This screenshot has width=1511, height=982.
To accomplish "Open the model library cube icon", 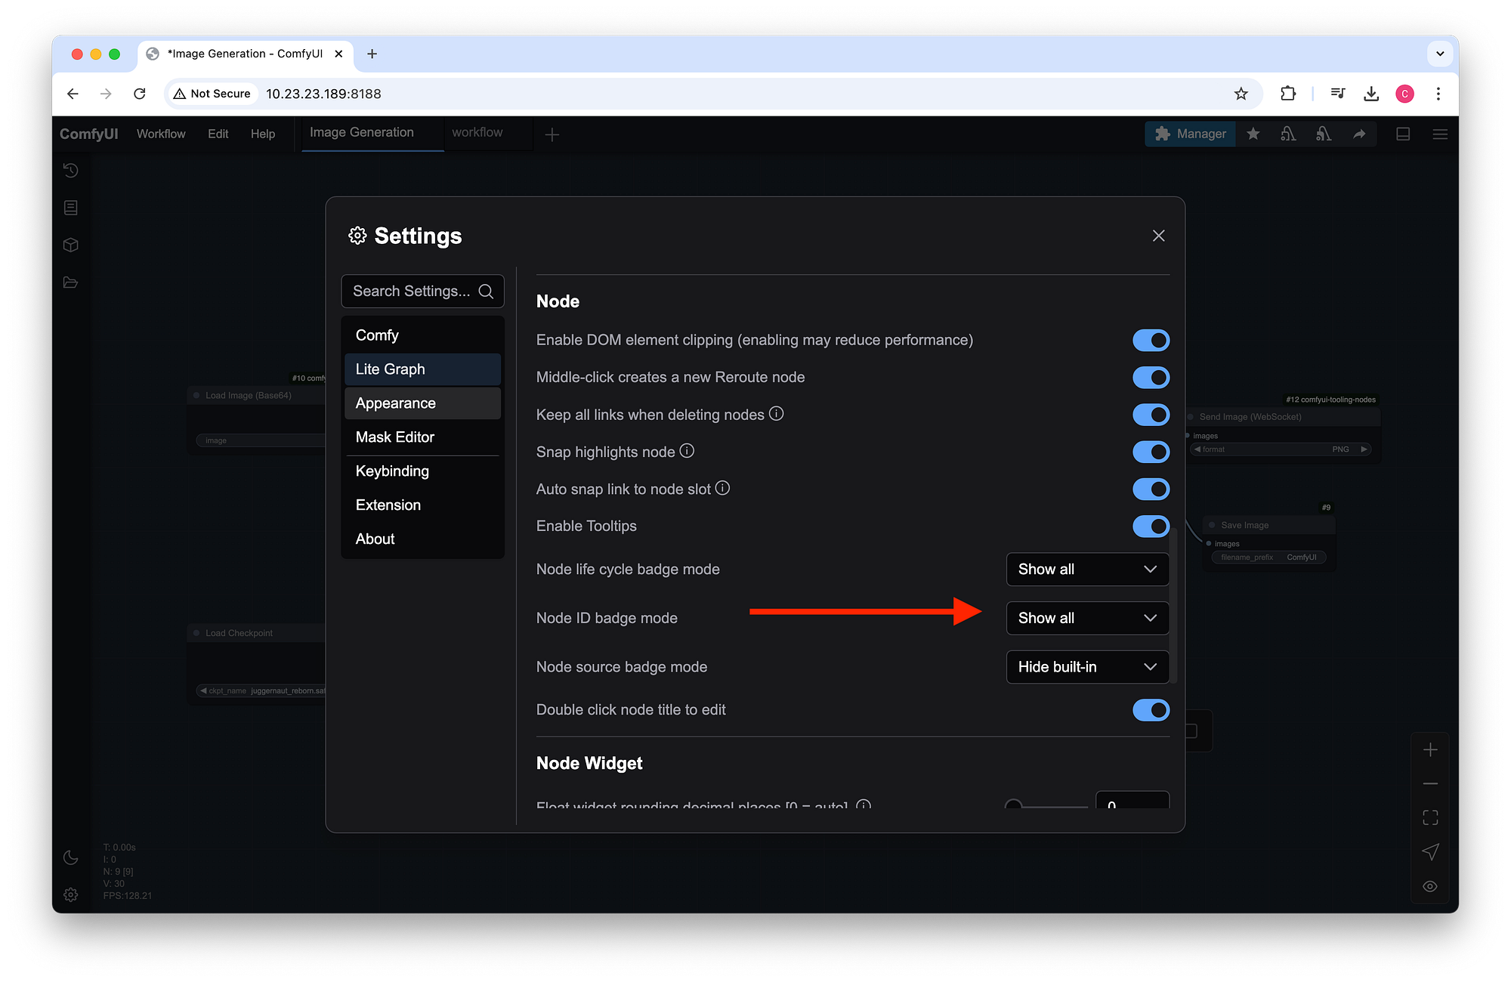I will [70, 245].
